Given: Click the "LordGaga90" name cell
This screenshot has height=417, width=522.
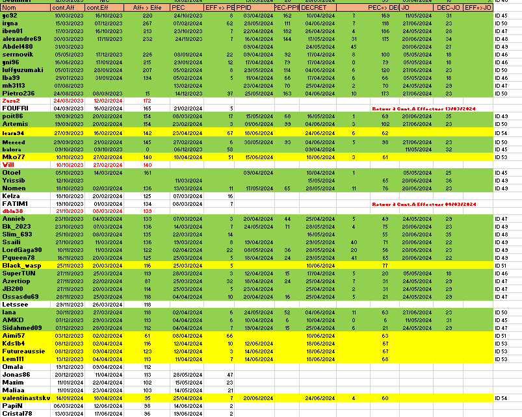Looking at the screenshot, I should click(x=25, y=250).
